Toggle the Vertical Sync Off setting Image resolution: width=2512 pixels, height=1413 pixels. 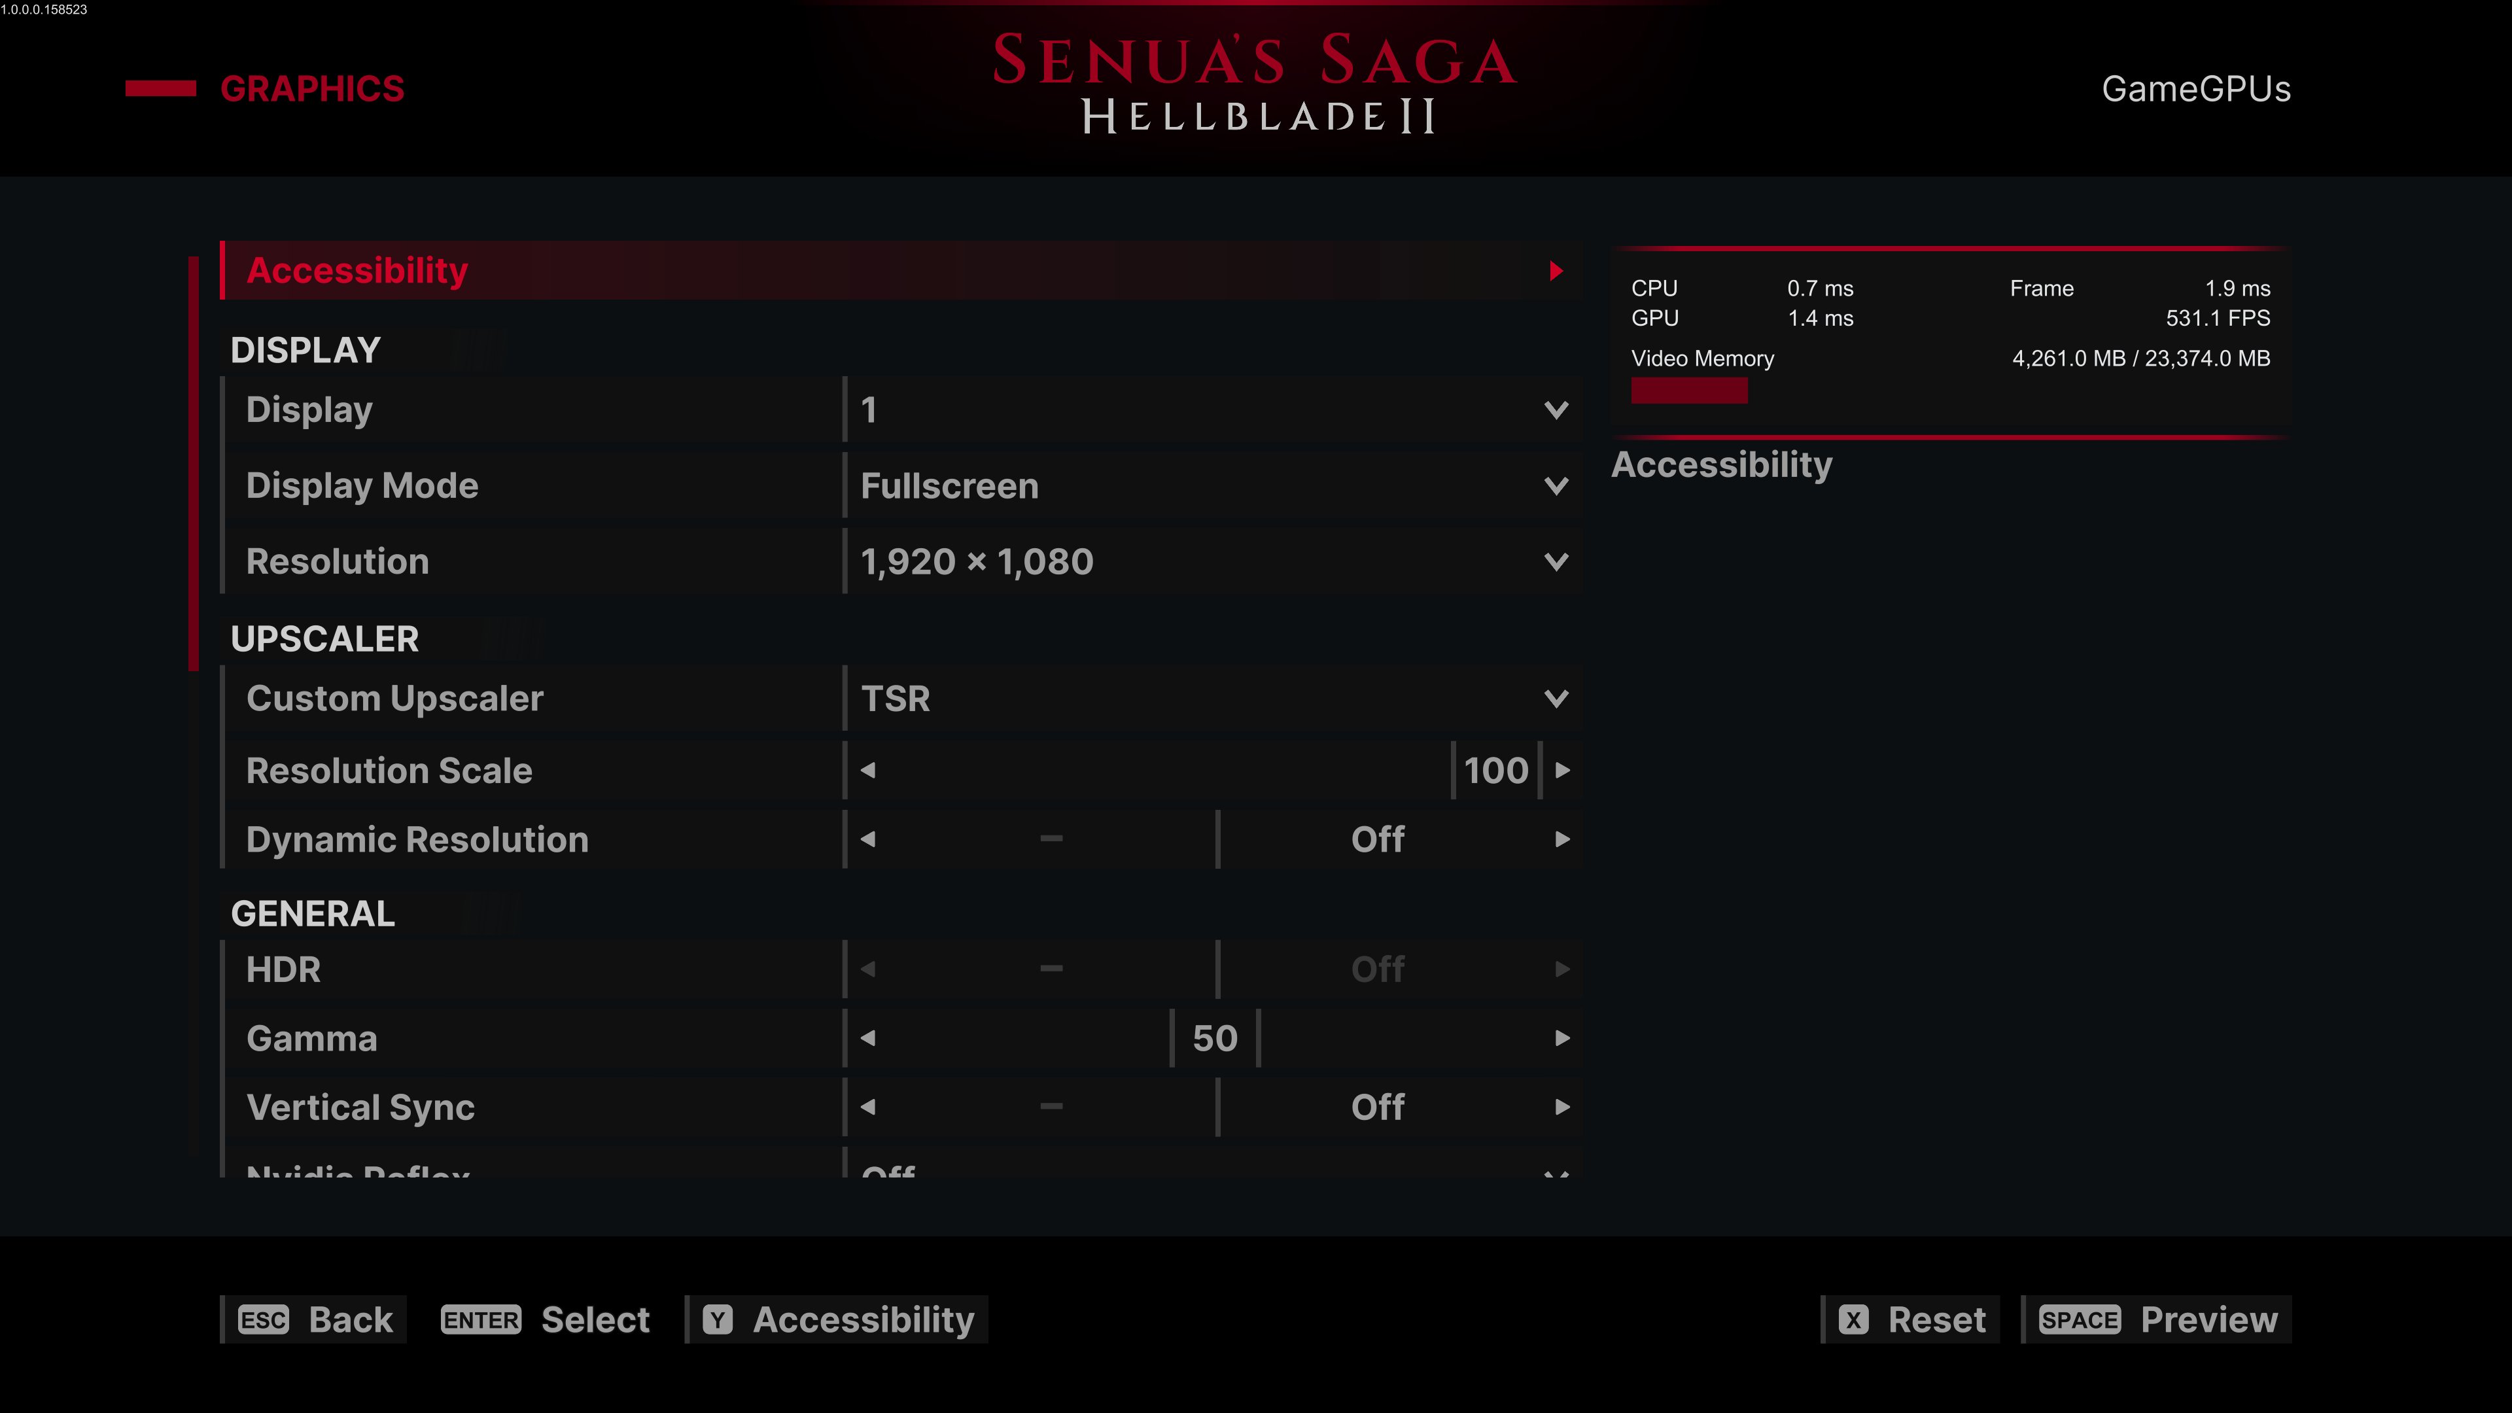click(x=1377, y=1107)
